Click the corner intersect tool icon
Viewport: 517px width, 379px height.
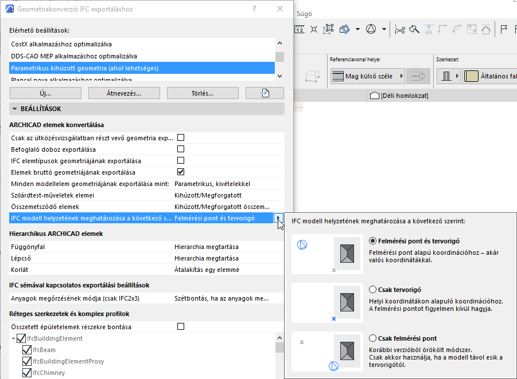pyautogui.click(x=442, y=29)
